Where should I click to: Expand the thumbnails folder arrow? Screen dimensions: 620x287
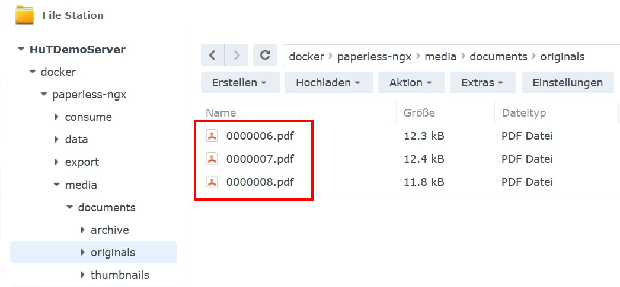[82, 275]
